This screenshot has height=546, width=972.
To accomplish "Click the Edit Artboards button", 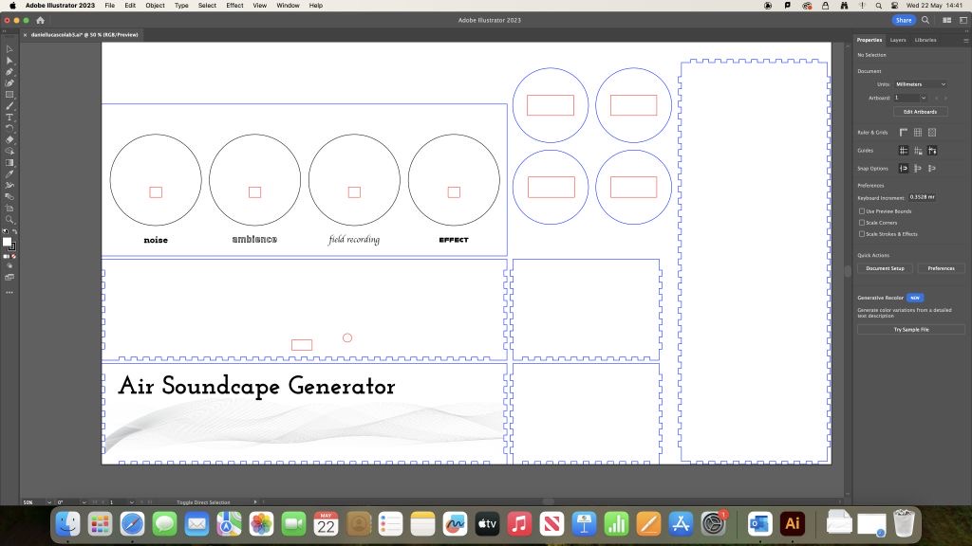I will [x=920, y=112].
